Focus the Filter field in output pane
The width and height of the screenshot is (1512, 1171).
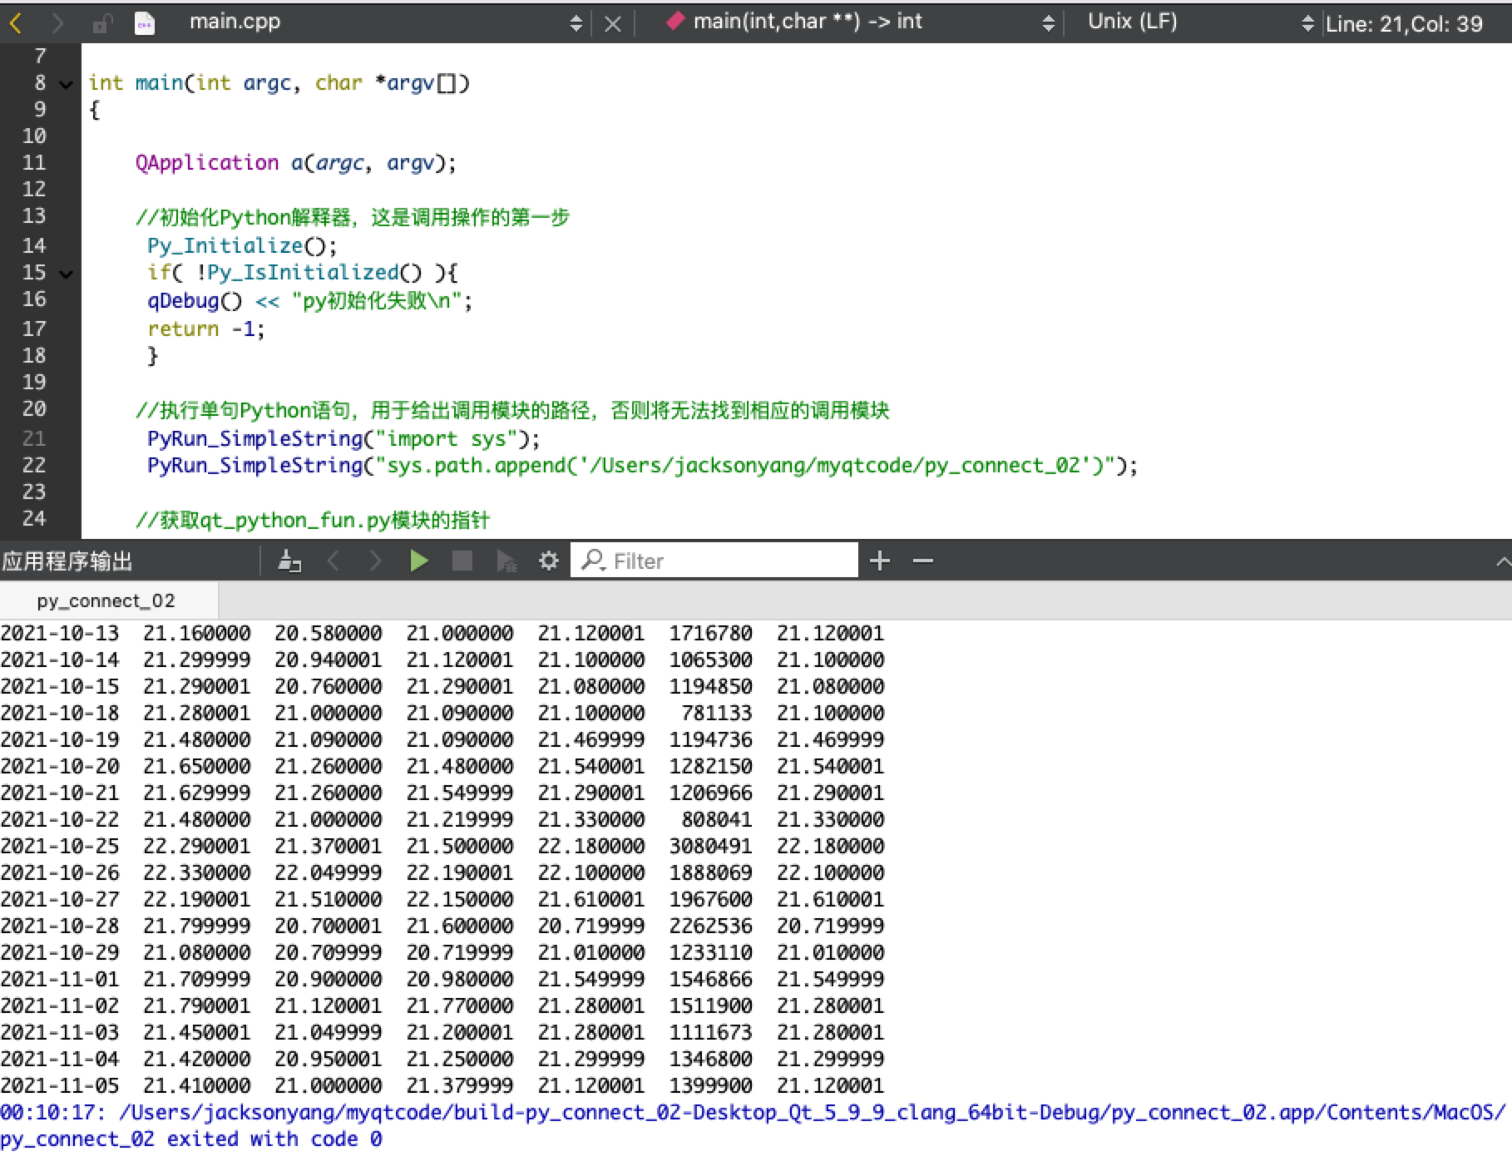tap(714, 561)
